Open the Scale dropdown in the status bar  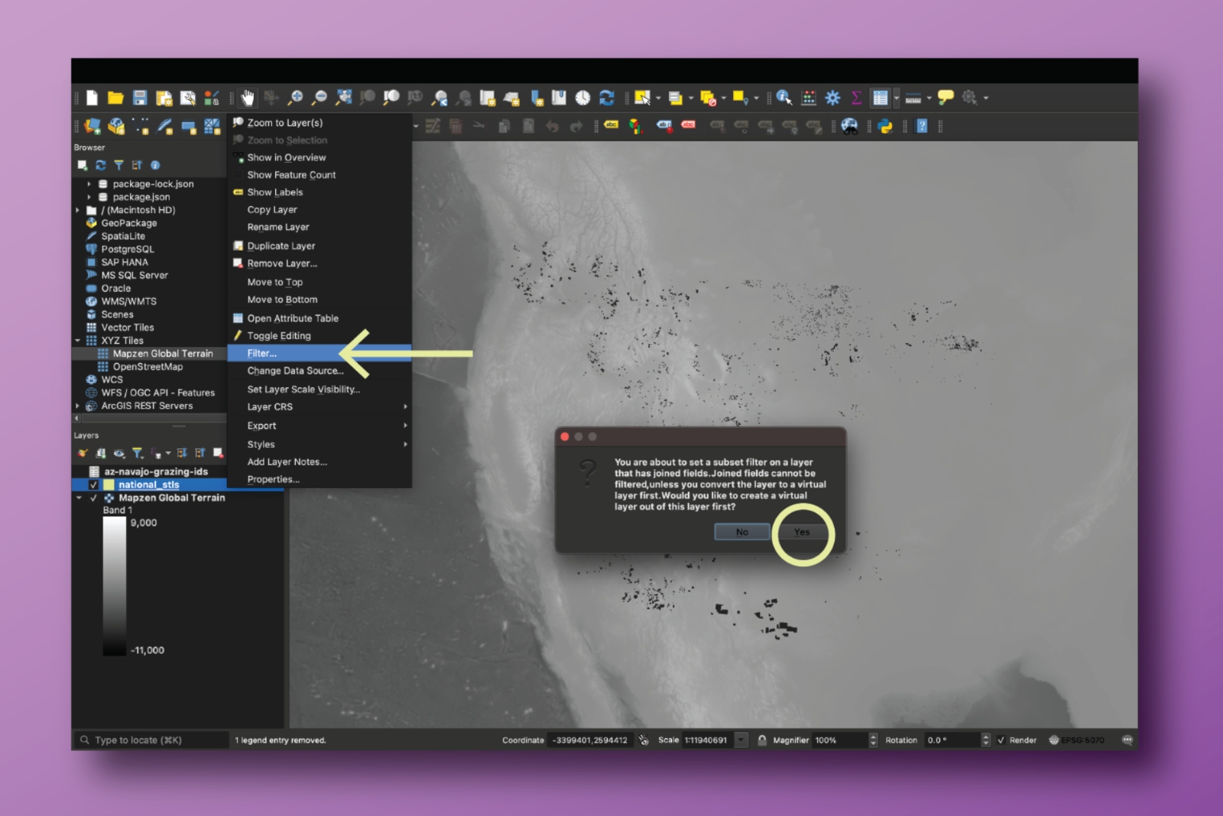(x=741, y=740)
